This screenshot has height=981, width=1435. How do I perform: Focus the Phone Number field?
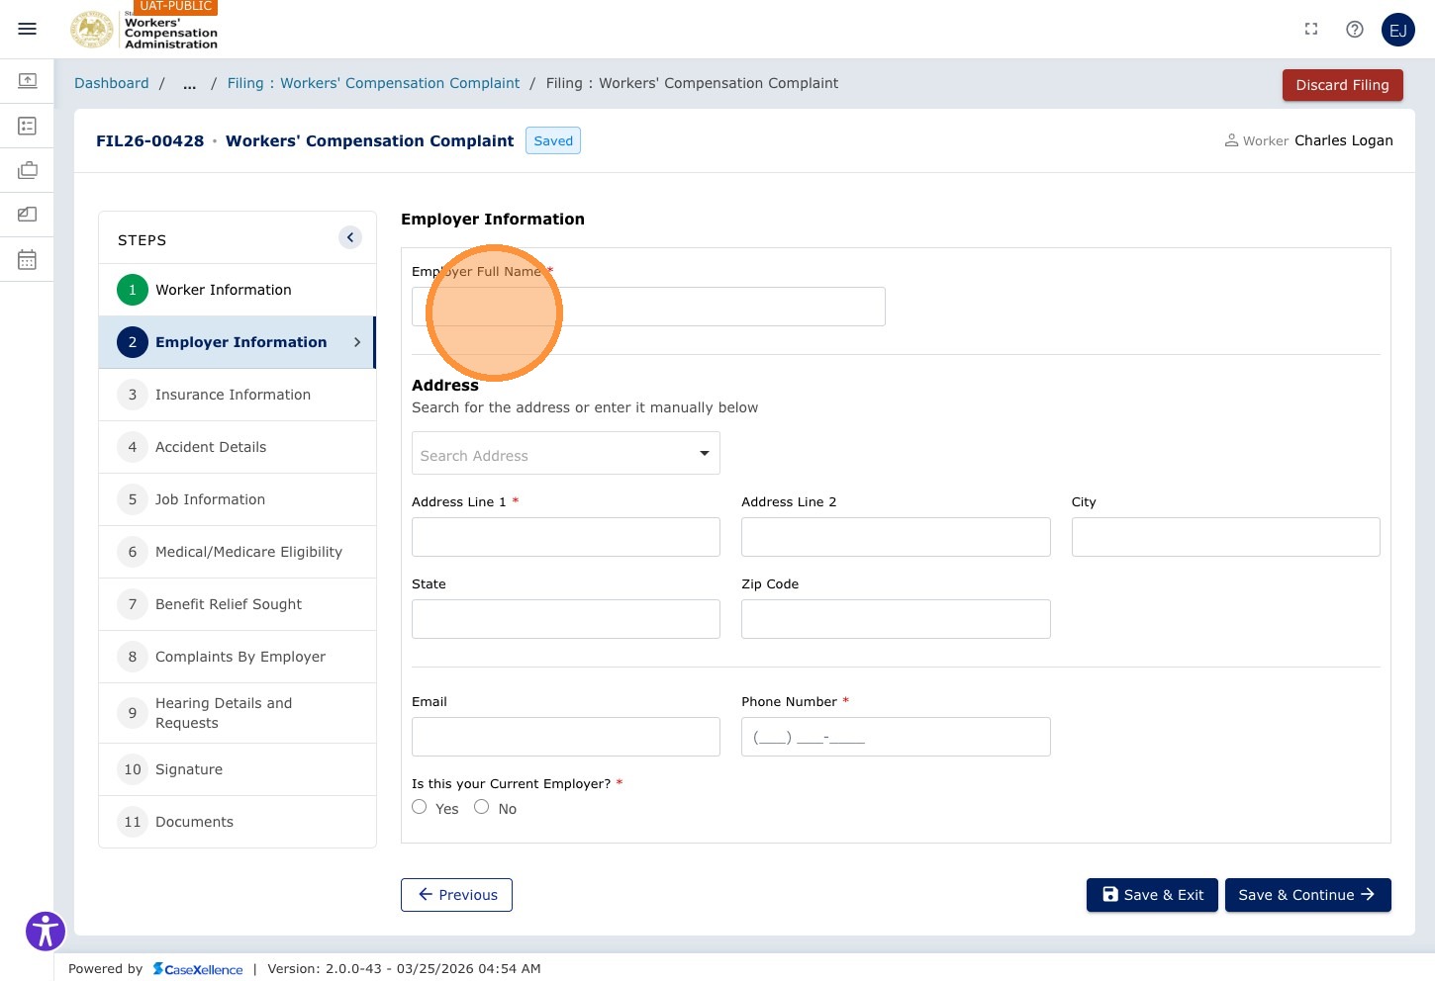896,737
